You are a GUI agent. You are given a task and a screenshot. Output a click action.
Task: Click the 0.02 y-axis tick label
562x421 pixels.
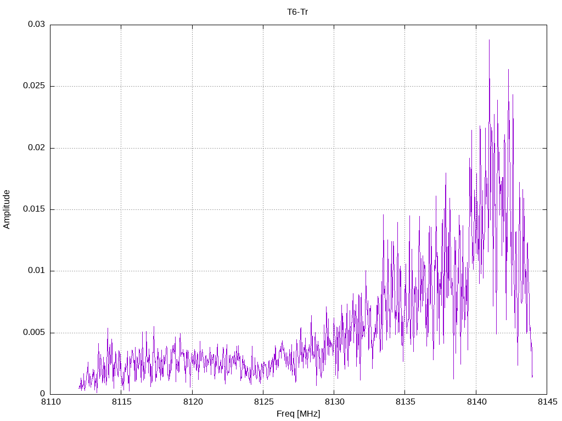tap(37, 147)
